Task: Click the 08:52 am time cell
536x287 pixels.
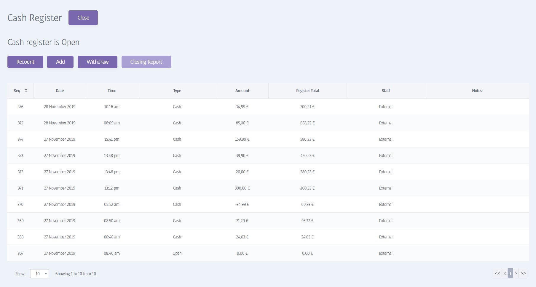Action: (x=112, y=204)
